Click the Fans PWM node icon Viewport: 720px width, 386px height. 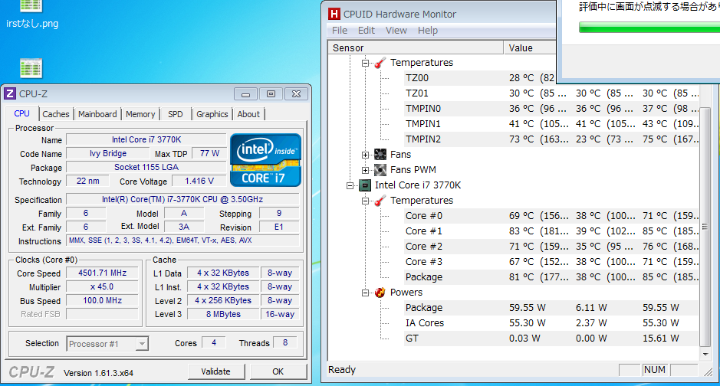click(x=380, y=170)
